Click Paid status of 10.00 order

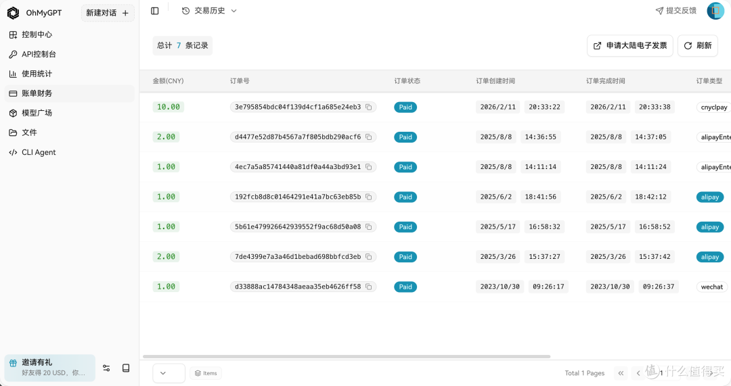click(405, 107)
